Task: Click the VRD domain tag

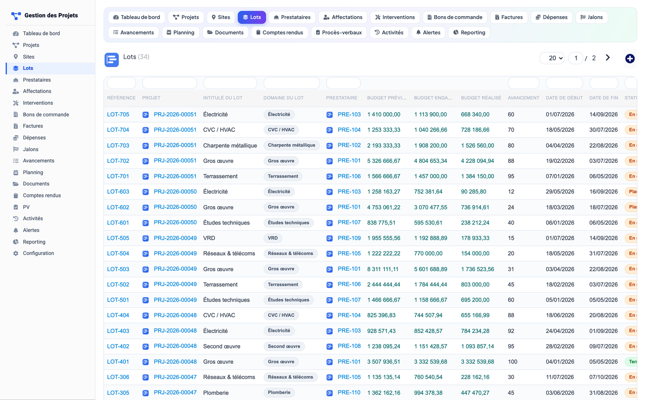Action: [x=273, y=238]
